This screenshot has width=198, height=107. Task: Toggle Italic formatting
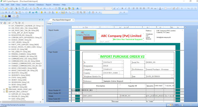pos(126,8)
